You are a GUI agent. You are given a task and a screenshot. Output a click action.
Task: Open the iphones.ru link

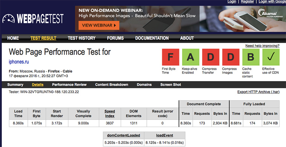(x=19, y=62)
